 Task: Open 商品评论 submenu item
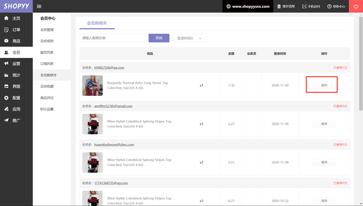[x=47, y=98]
